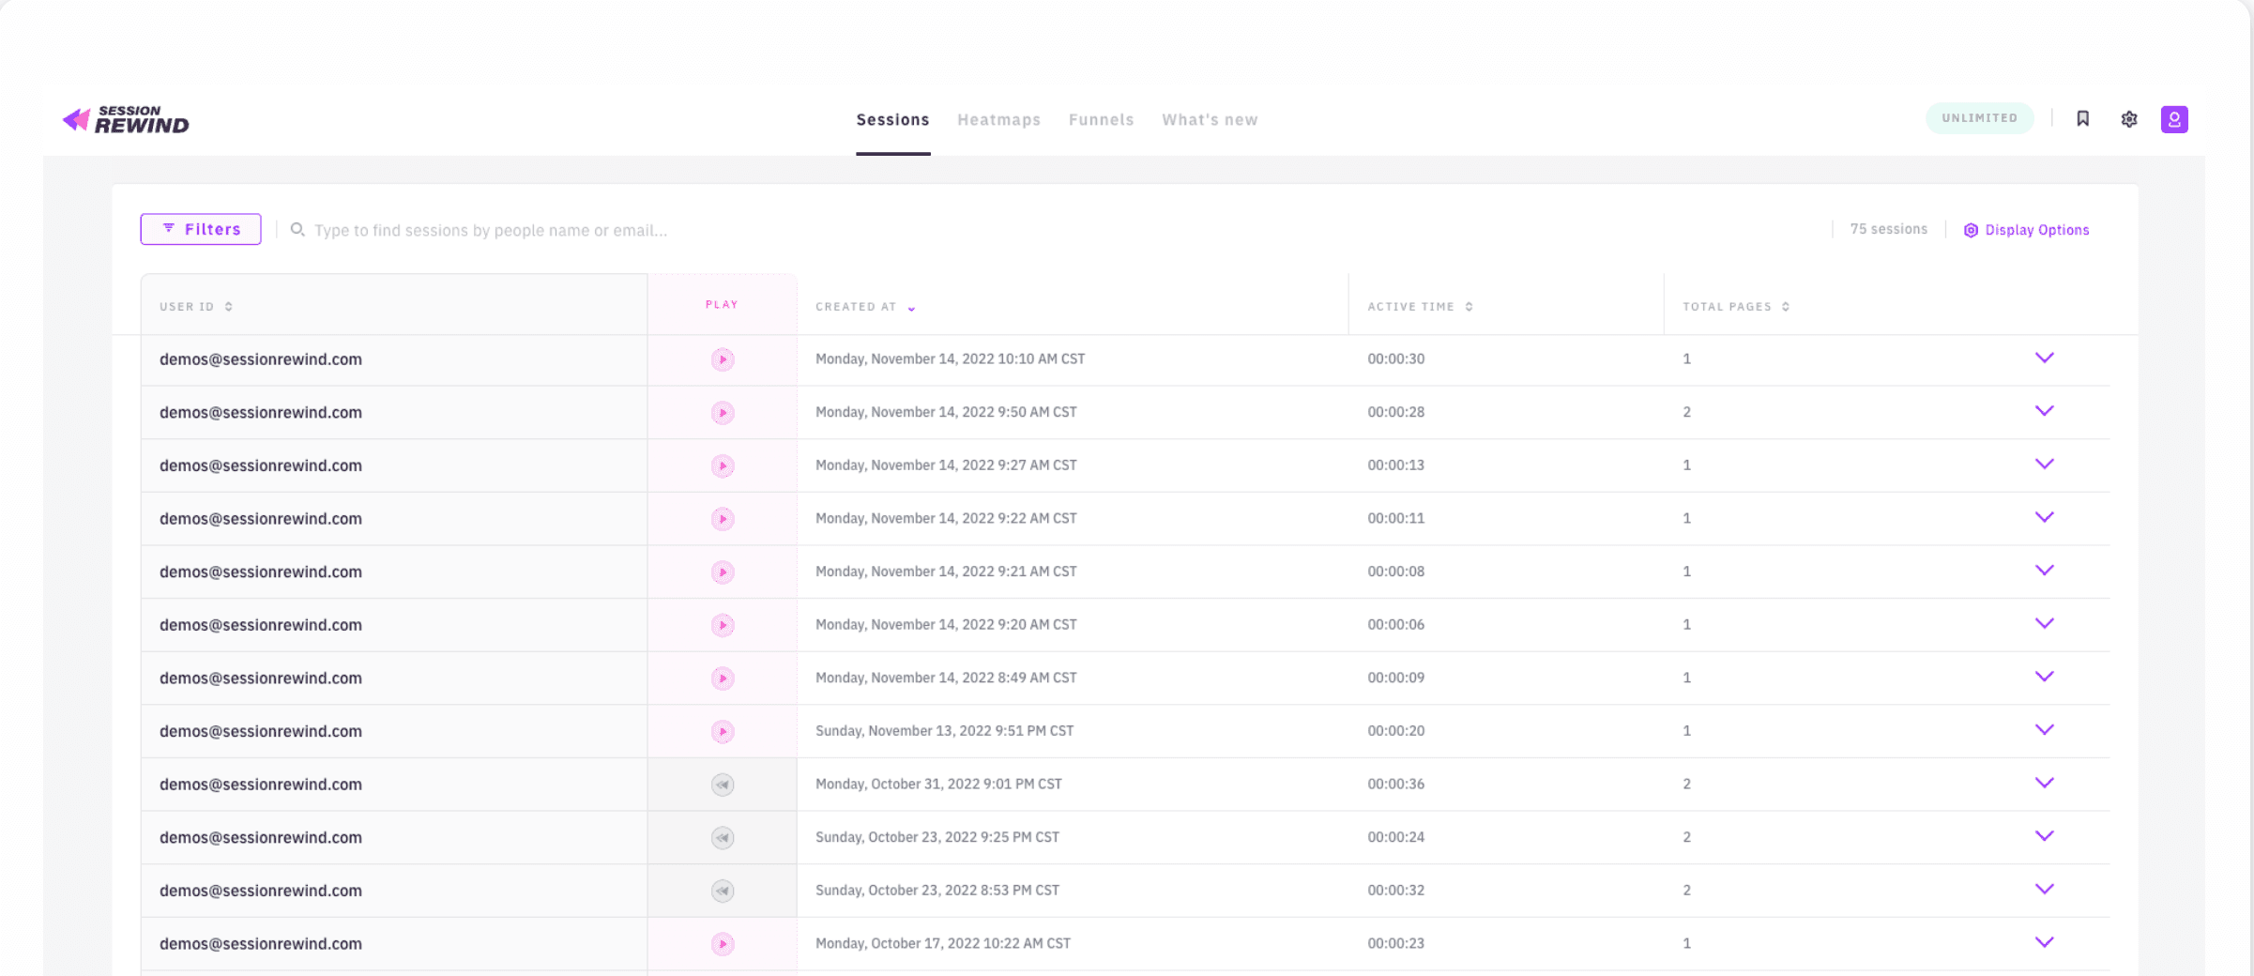Play the 10:10 AM November 14 session

(x=722, y=359)
